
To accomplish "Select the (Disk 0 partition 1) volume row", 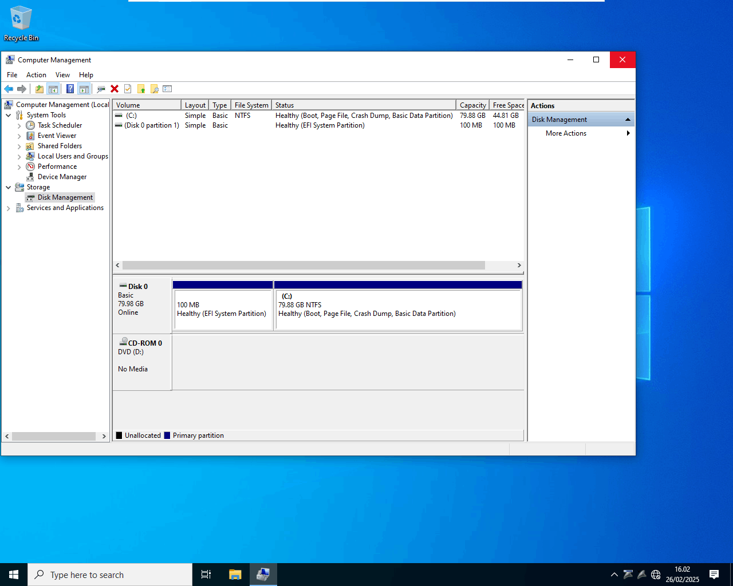I will (x=318, y=125).
